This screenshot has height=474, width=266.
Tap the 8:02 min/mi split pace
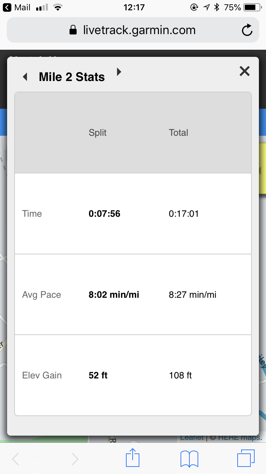[x=113, y=295]
